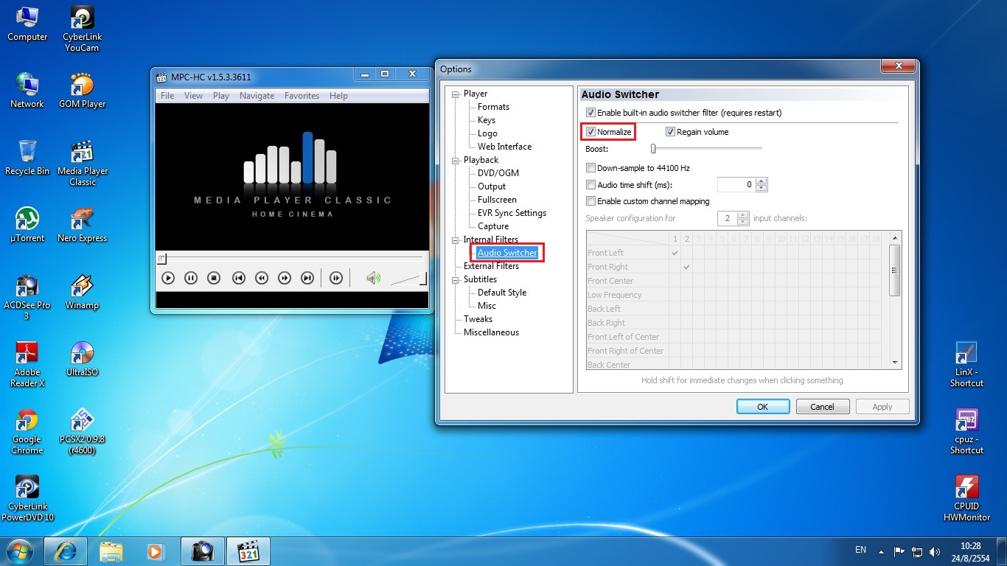Uncheck the Normalize checkbox
This screenshot has width=1007, height=566.
[x=590, y=132]
